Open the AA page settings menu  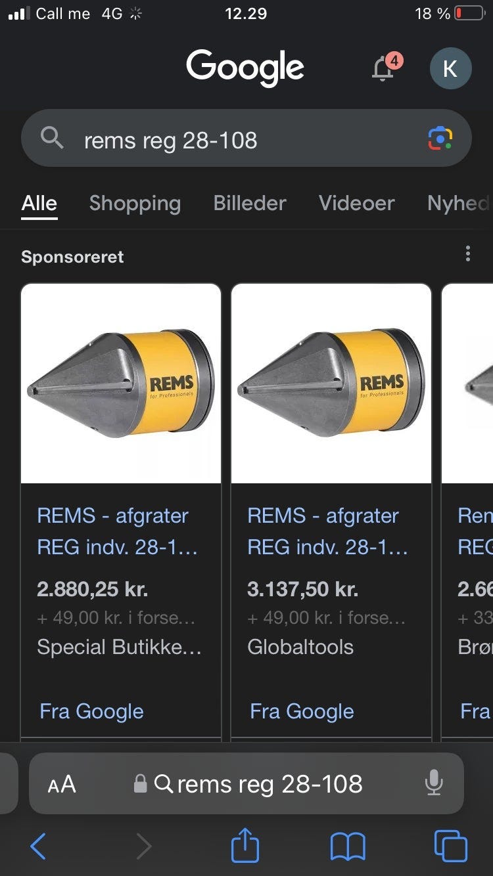tap(62, 784)
